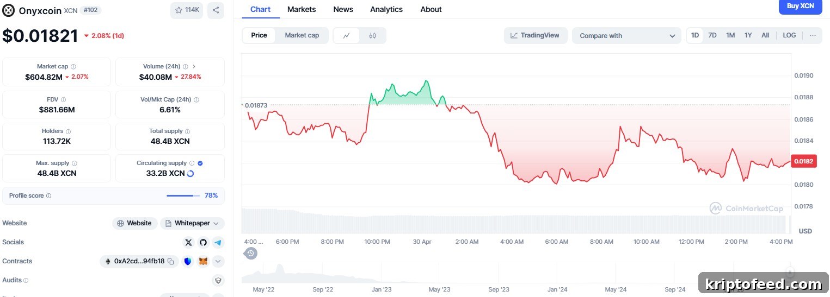Show Total supply info icon
The width and height of the screenshot is (830, 297).
187,131
